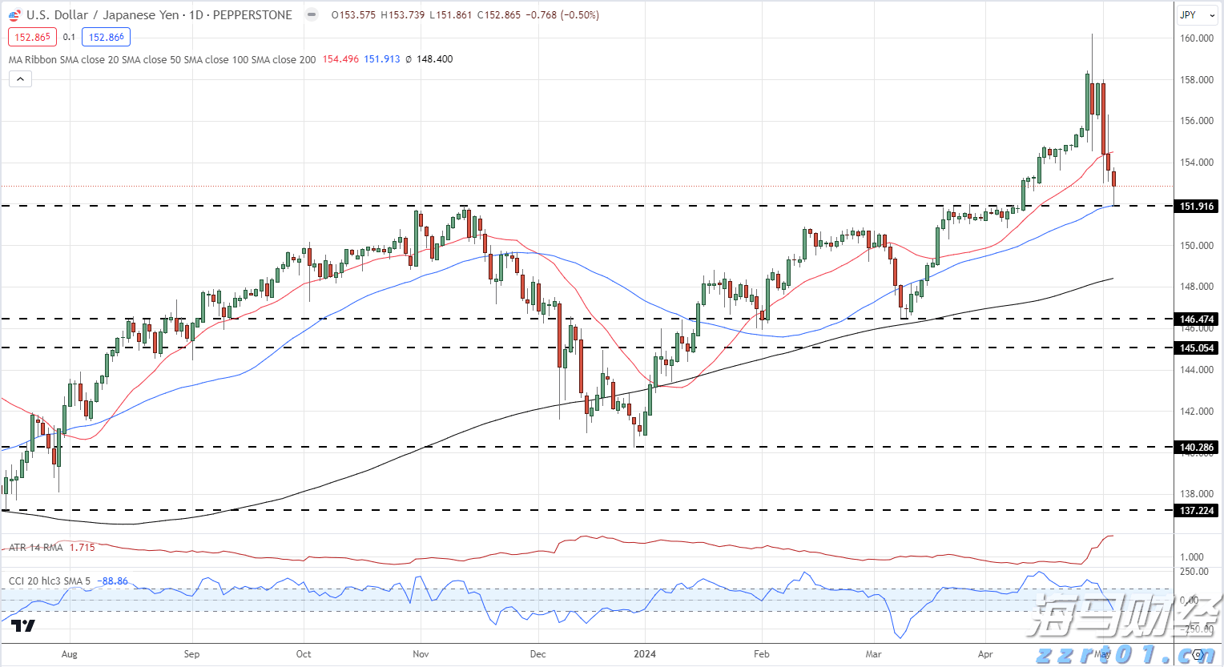Click the 156.000 price axis label

[1197, 121]
